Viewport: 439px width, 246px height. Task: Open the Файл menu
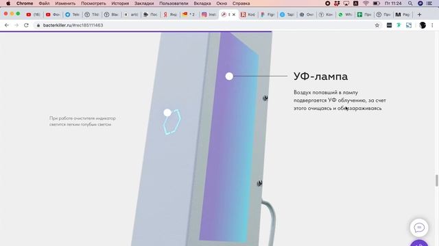tap(44, 3)
